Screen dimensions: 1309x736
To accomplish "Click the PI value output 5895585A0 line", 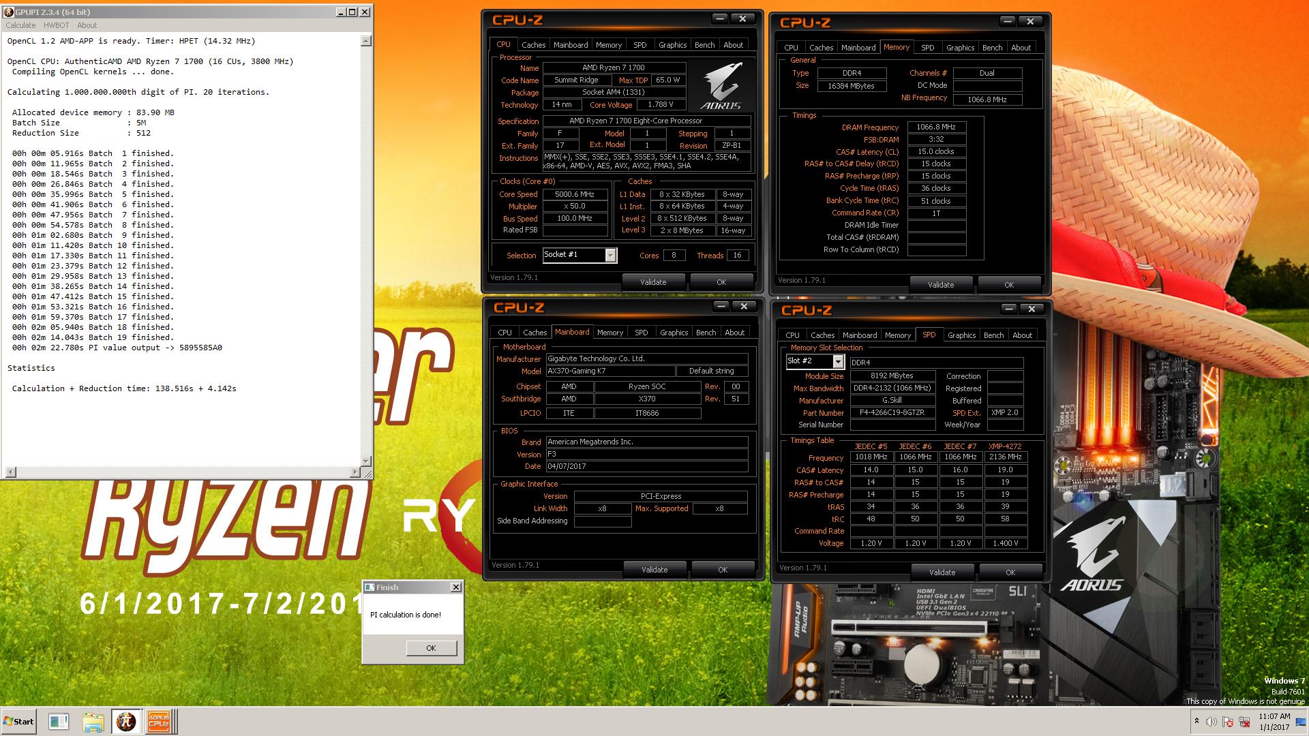I will click(x=117, y=348).
